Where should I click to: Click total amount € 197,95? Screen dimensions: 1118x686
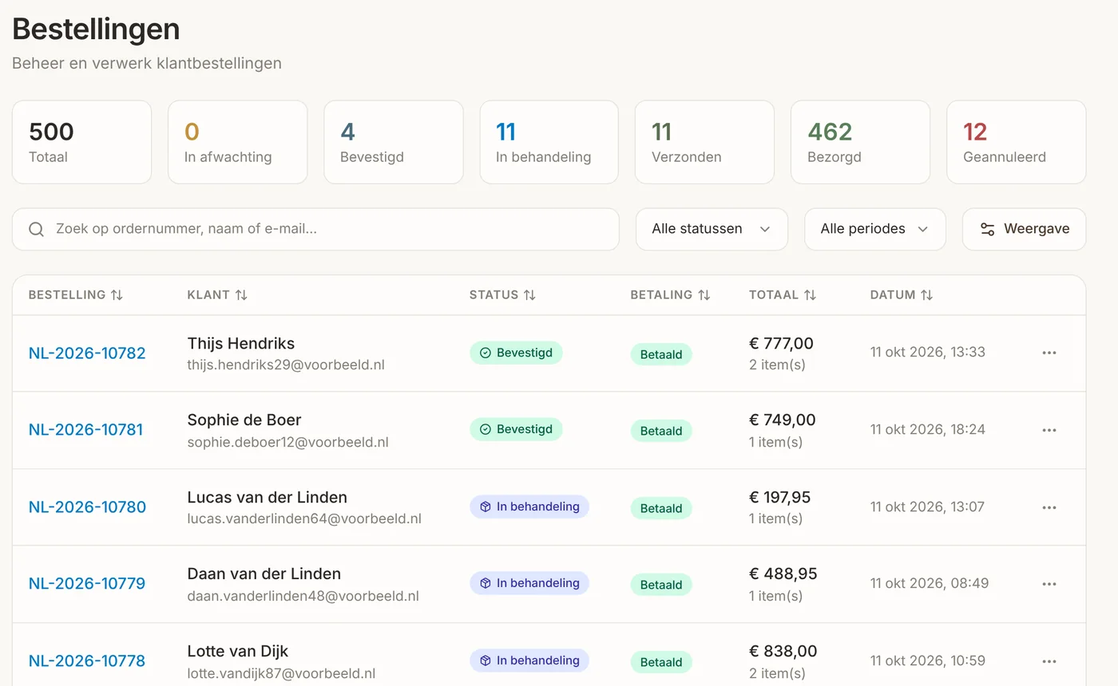click(780, 498)
